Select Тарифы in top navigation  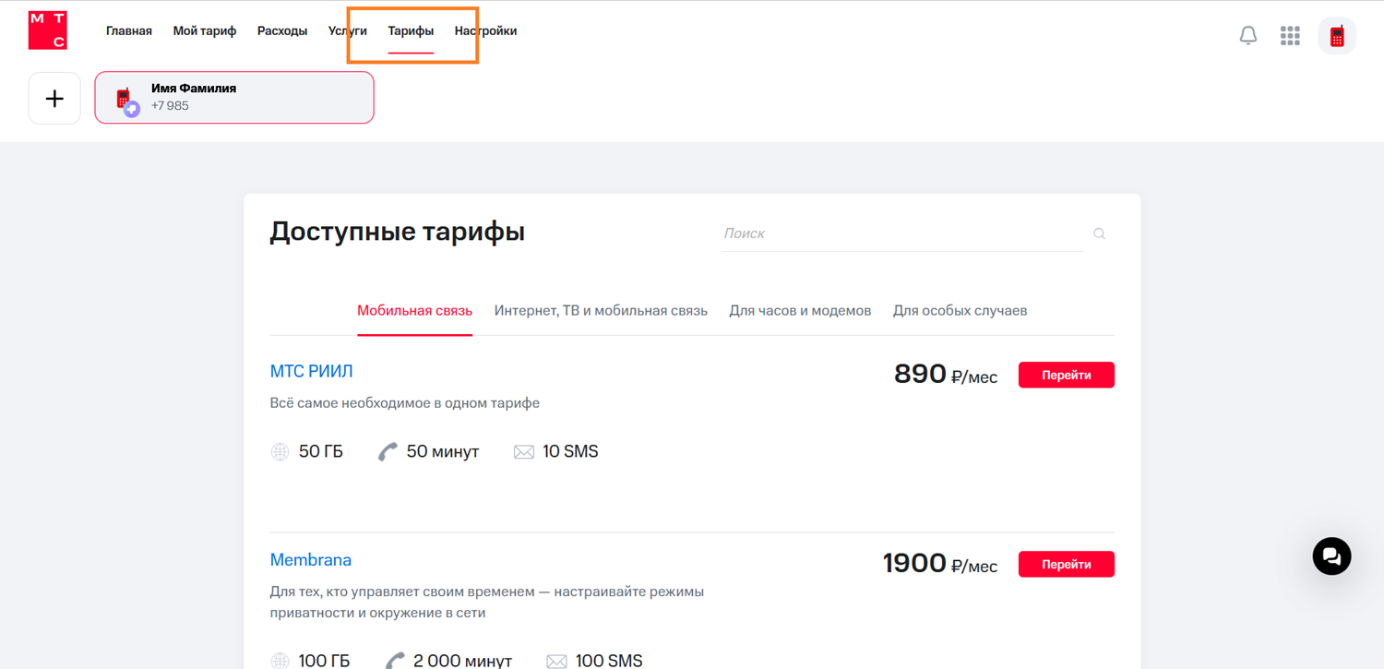coord(411,30)
